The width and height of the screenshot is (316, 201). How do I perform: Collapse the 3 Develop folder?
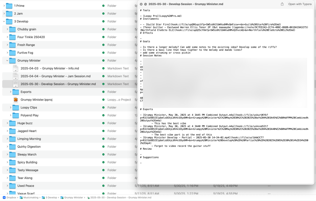click(x=4, y=22)
